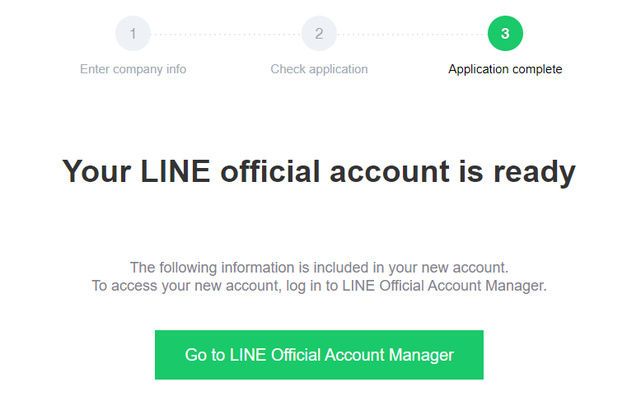Click the step 1 circle indicator

coord(133,34)
